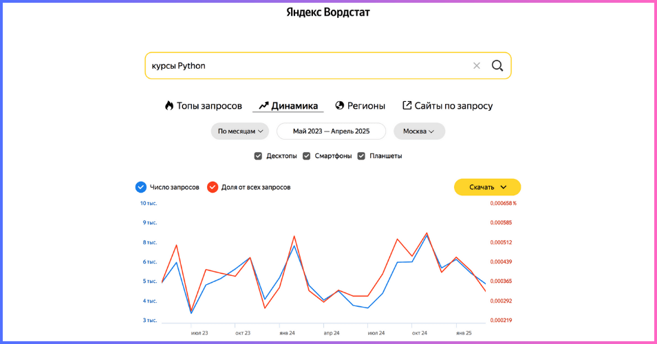Screen dimensions: 657x344
Task: Click the 9 тыс. axis label
Action: point(150,222)
